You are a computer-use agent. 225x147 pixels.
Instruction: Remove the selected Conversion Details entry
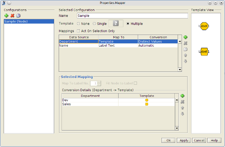[x=182, y=102]
